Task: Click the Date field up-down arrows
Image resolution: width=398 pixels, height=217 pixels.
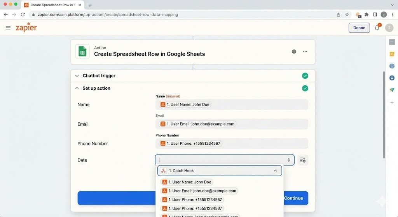Action: pyautogui.click(x=289, y=160)
